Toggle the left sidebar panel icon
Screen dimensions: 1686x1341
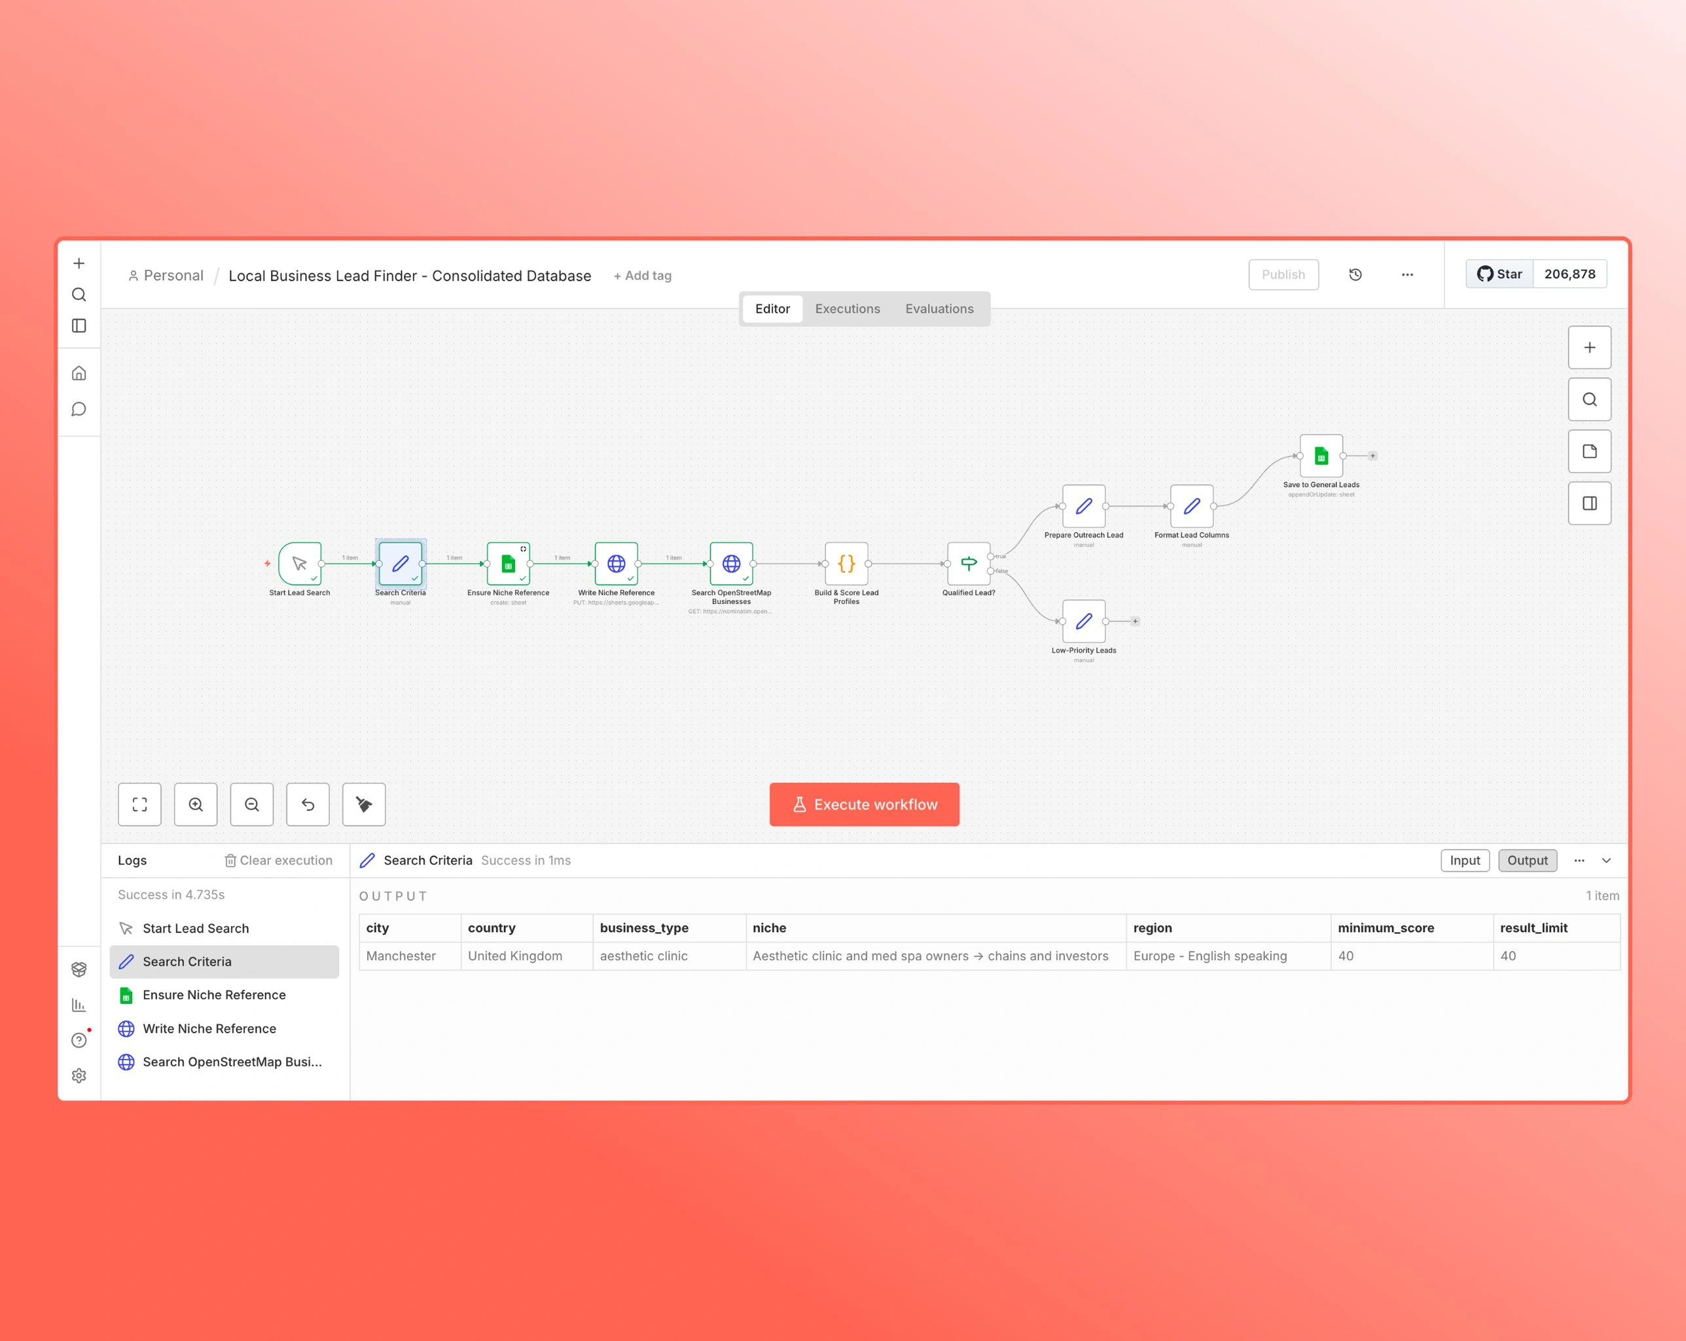click(79, 325)
